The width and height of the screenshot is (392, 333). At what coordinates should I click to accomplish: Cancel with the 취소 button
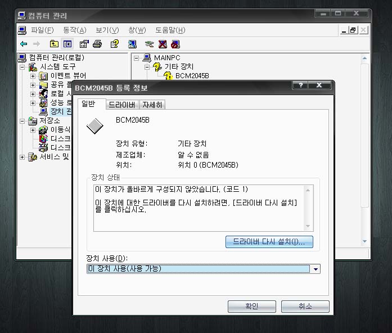click(x=305, y=306)
